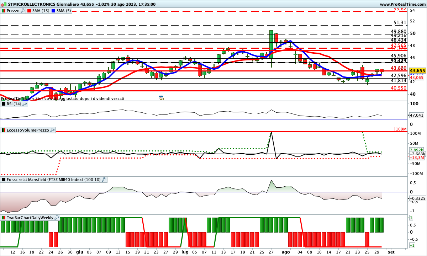427x256 pixels.
Task: Open TwoBarChartDailyWeekly settings wrench
Action: tap(57, 218)
